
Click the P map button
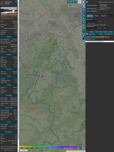tap(84, 29)
